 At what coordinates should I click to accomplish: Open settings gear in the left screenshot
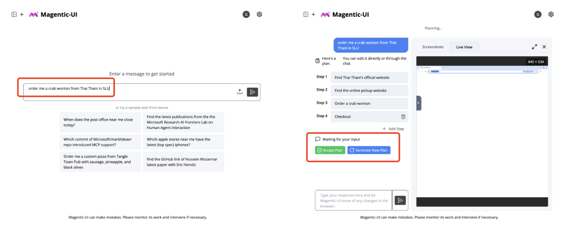[x=259, y=15]
